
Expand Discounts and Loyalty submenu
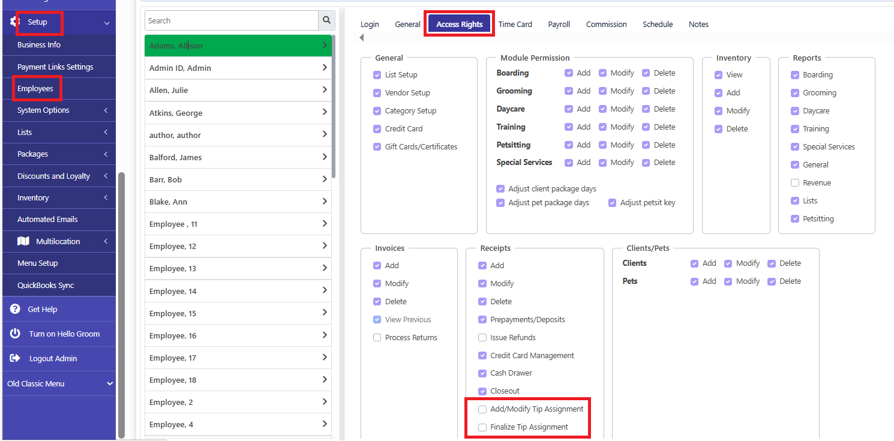(106, 176)
